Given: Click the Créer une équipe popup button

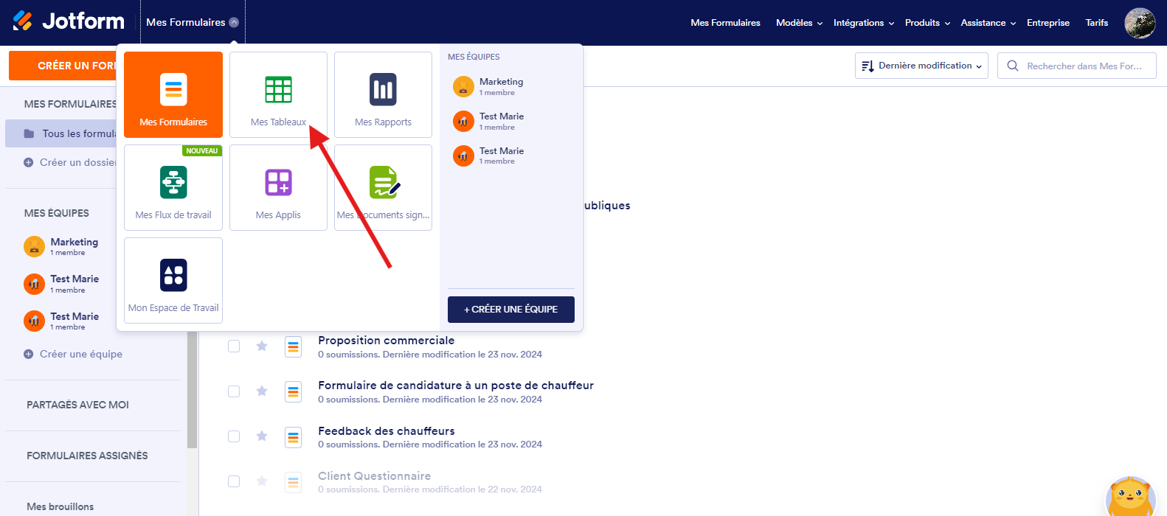Looking at the screenshot, I should point(510,309).
